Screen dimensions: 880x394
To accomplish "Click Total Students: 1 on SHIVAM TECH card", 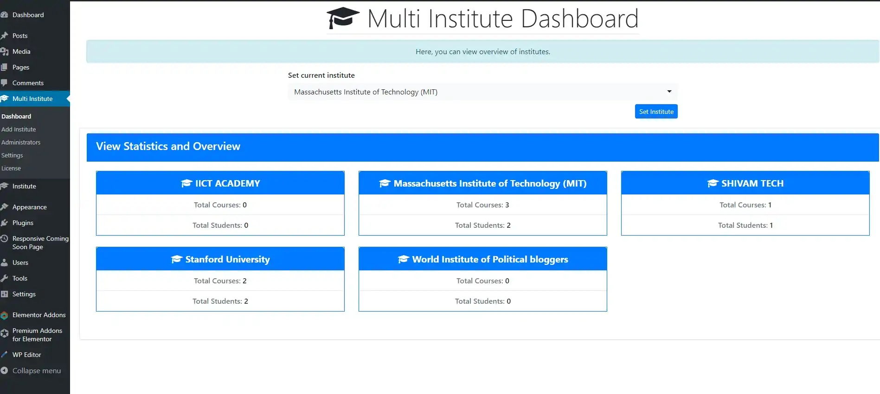I will [745, 225].
